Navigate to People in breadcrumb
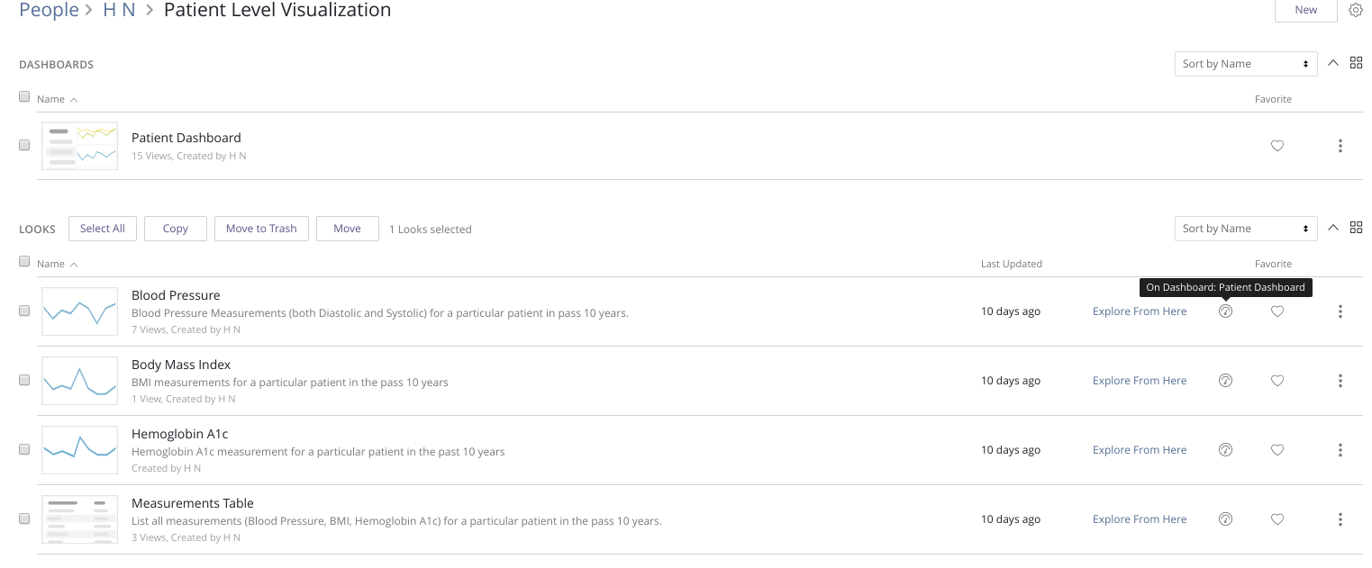 point(49,11)
